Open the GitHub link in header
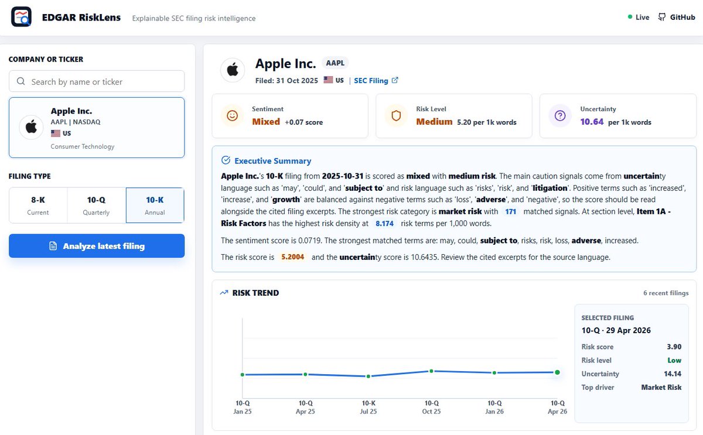This screenshot has width=703, height=435. [677, 18]
